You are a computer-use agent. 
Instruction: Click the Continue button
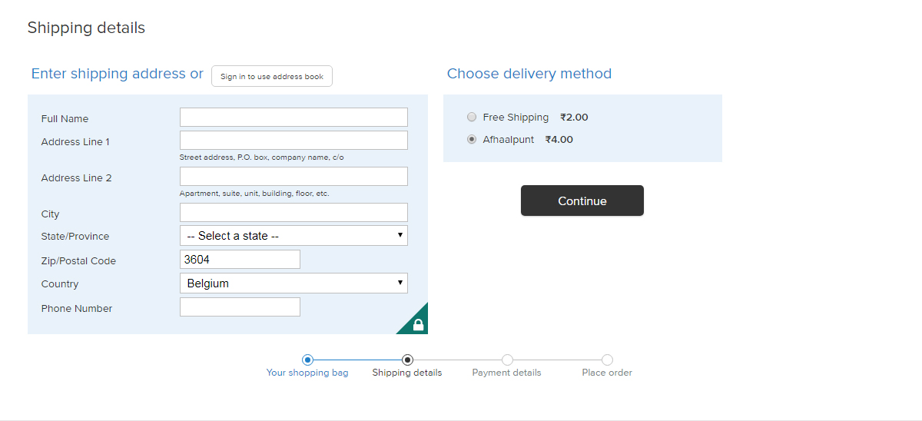(x=582, y=201)
